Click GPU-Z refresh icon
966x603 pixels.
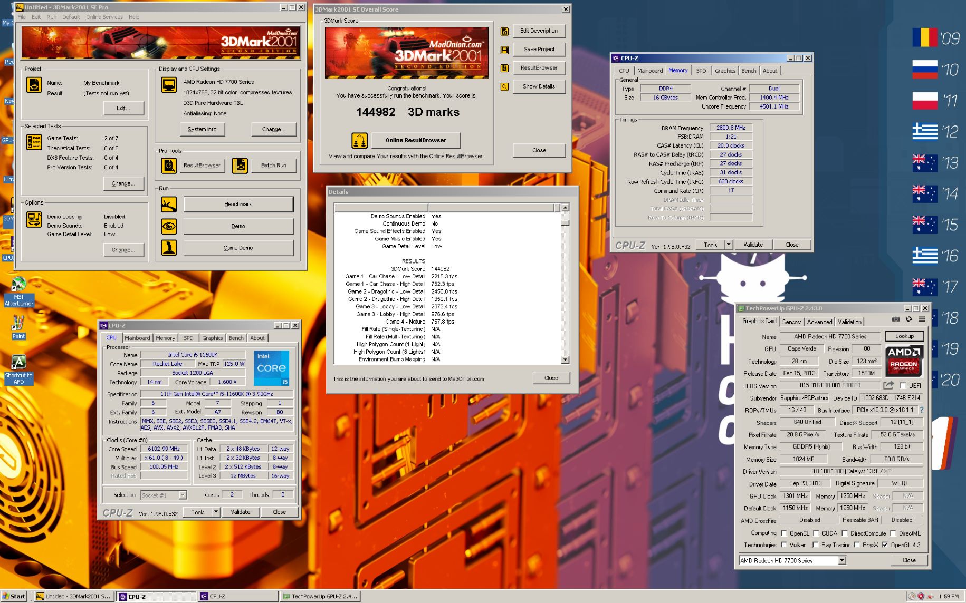point(908,319)
